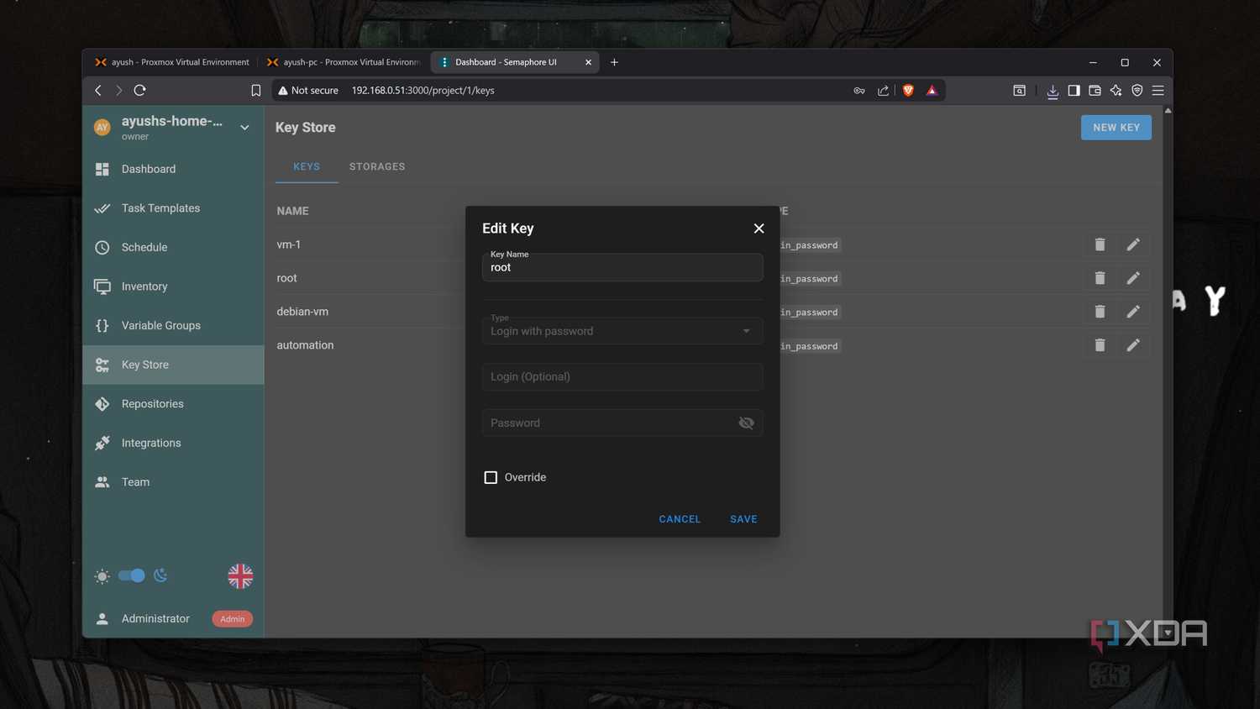This screenshot has width=1260, height=709.
Task: Expand the Type dropdown
Action: (622, 331)
